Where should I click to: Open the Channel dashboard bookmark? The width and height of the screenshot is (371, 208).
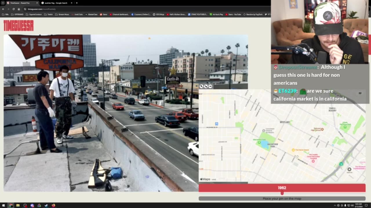[119, 14]
